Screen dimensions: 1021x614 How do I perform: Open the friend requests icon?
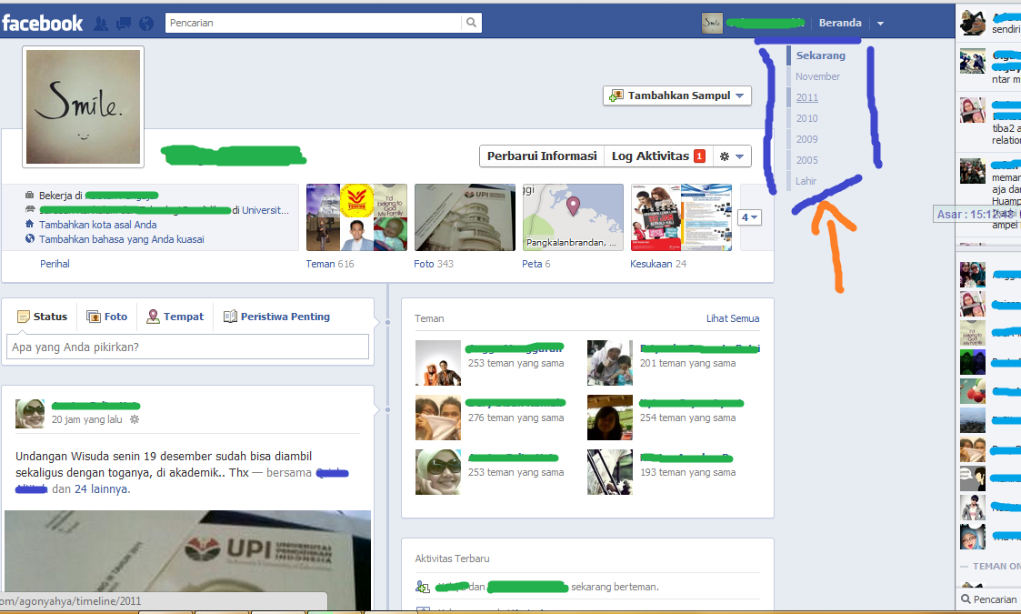tap(102, 23)
